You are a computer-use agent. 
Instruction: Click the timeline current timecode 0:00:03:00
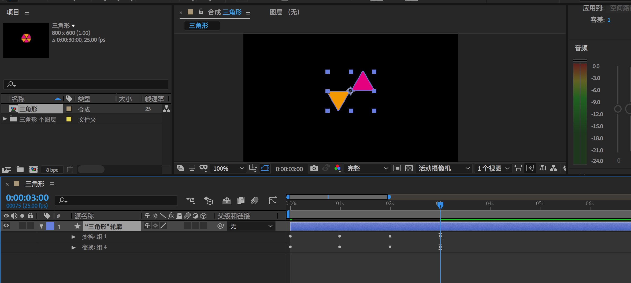(x=27, y=198)
